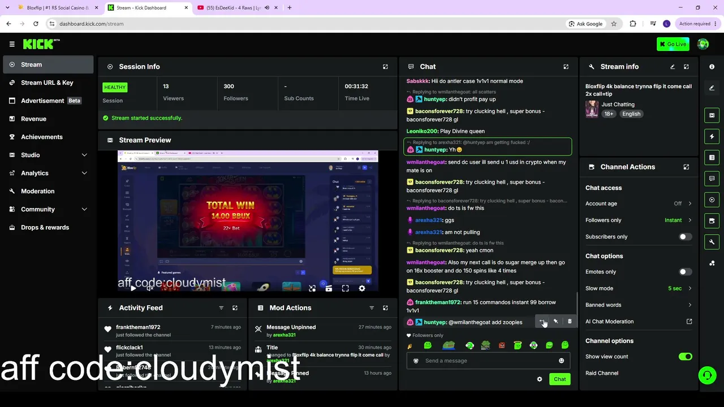This screenshot has width=724, height=407.
Task: Open chat settings gear
Action: (x=540, y=379)
